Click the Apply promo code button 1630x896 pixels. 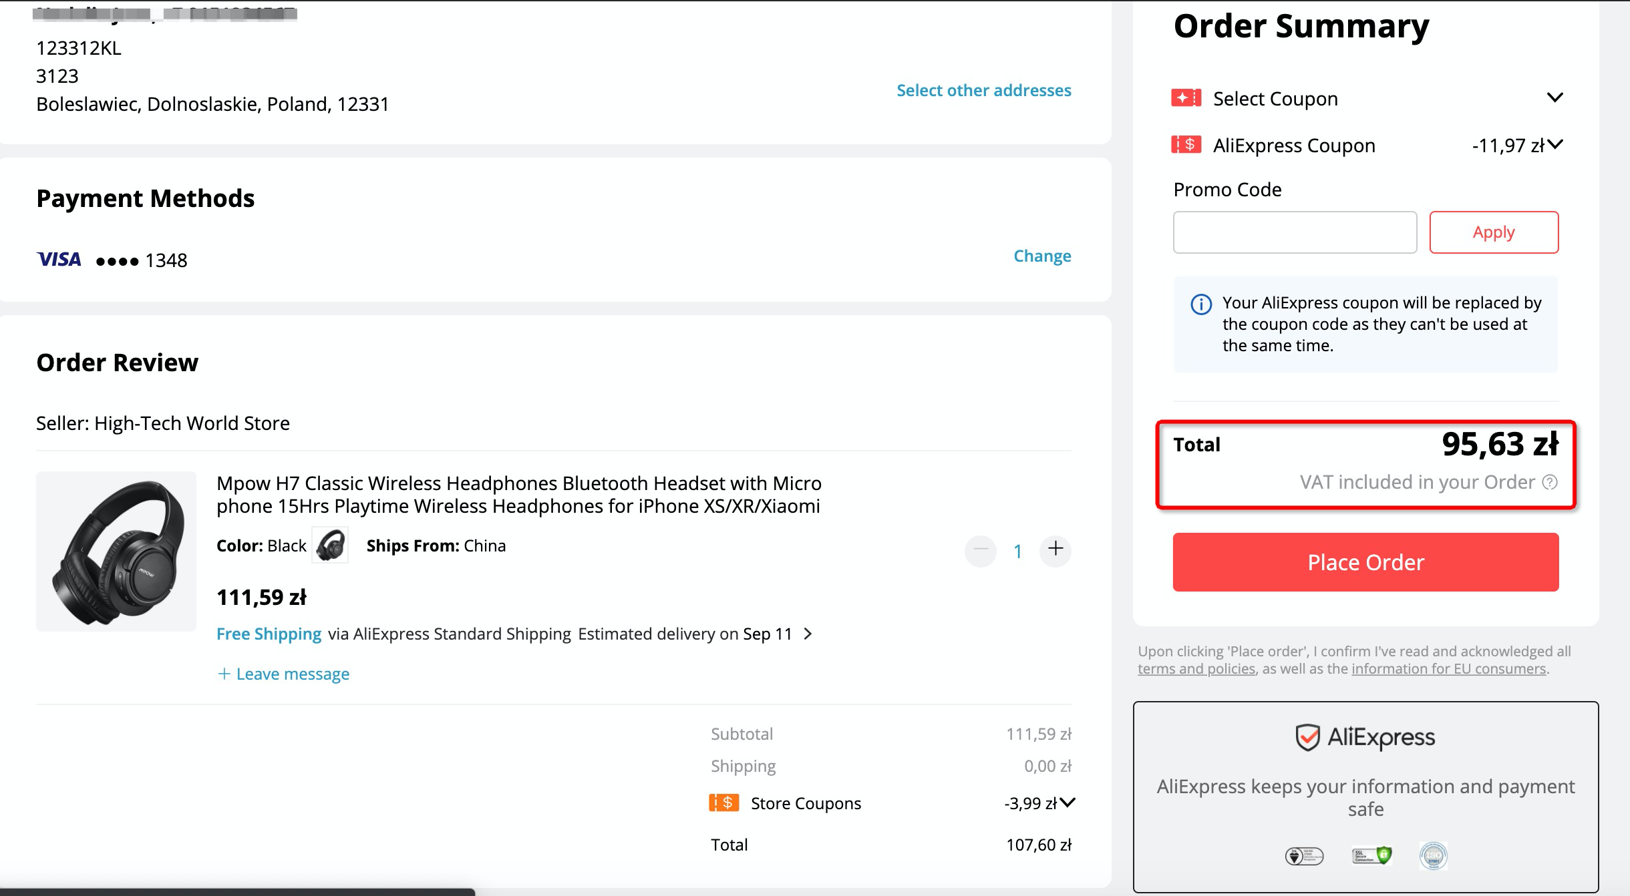click(x=1494, y=232)
